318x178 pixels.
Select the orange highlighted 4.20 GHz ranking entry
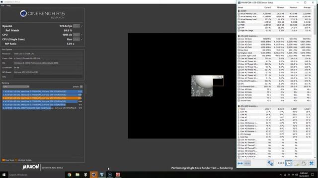[42, 98]
